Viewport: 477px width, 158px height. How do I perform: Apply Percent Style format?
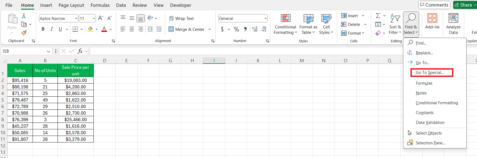236,29
